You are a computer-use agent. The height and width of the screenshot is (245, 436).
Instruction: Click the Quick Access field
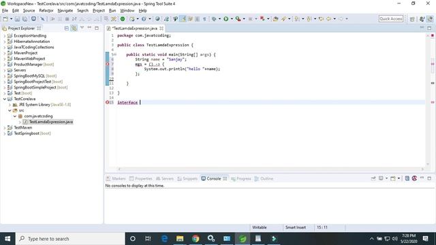pyautogui.click(x=390, y=19)
